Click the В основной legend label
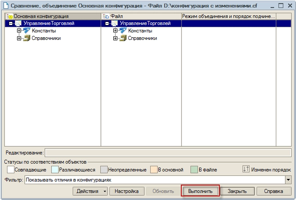The image size is (296, 200). pos(171,170)
